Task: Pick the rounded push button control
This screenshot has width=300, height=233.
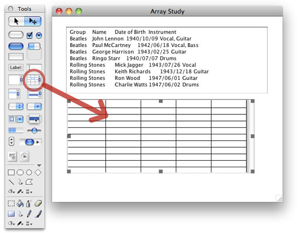Action: [x=16, y=35]
